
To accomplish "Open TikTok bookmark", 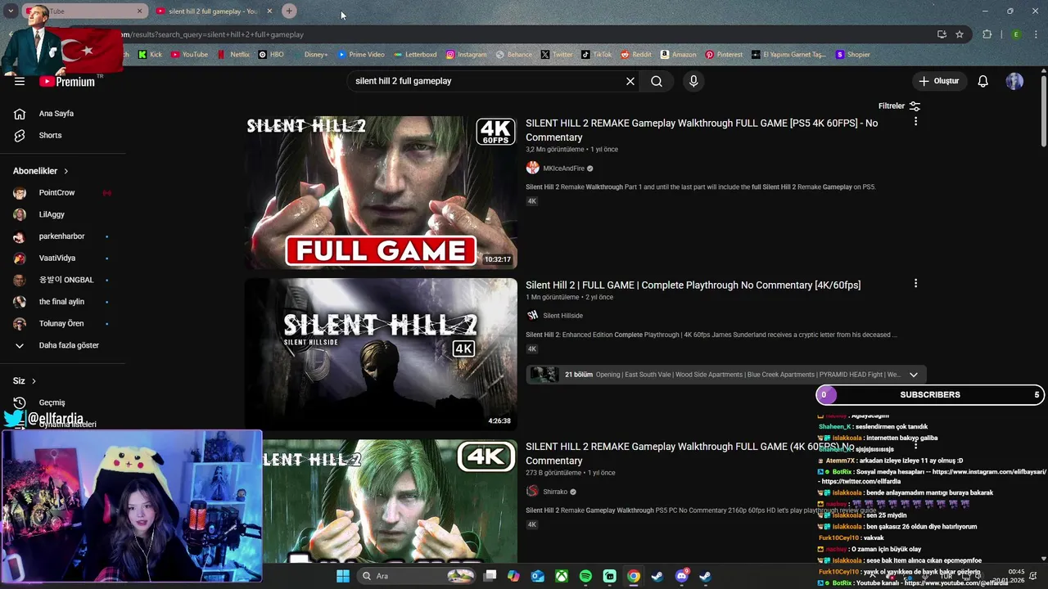I will tap(596, 55).
